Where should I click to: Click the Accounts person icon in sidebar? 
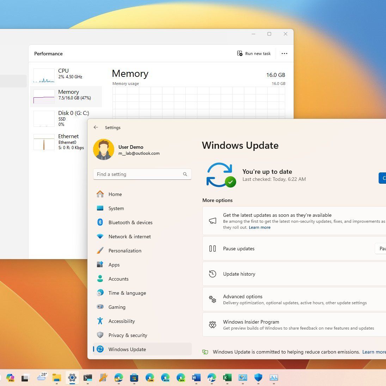(100, 279)
